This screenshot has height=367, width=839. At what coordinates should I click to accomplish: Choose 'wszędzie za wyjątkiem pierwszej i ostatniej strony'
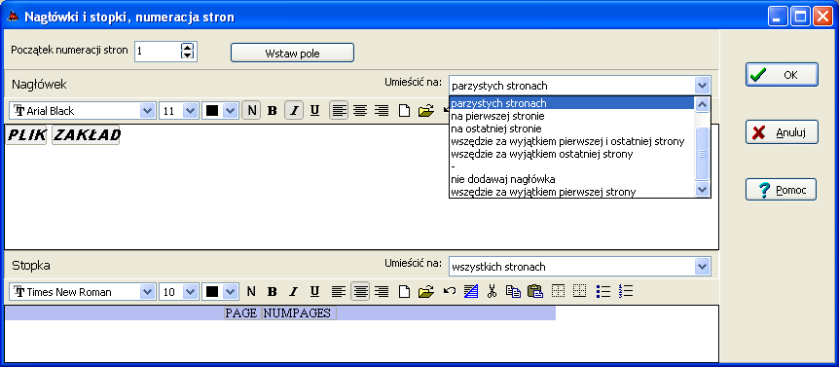pos(571,142)
